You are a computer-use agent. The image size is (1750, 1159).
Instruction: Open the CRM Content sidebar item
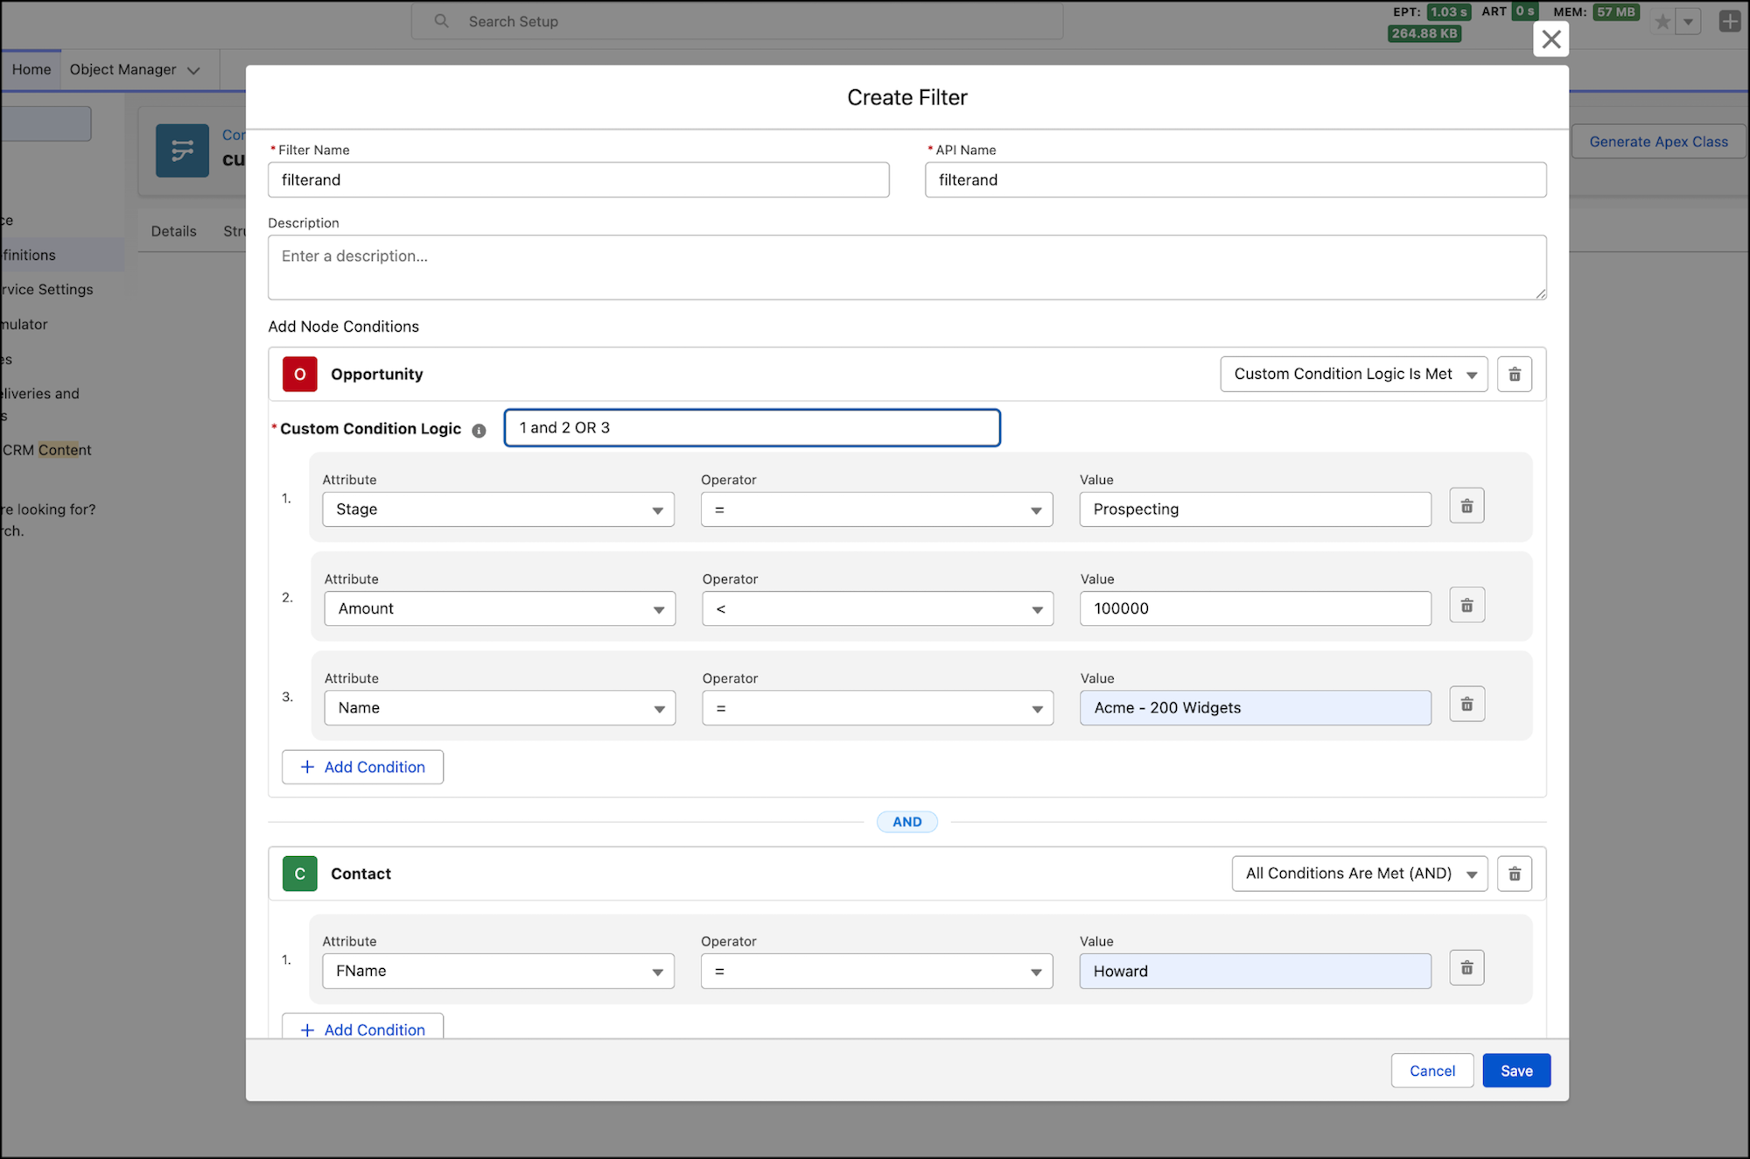click(47, 450)
